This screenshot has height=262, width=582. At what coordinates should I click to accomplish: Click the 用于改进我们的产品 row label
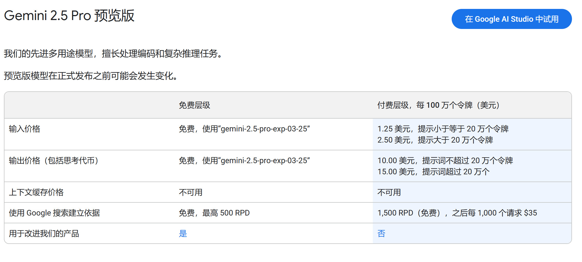pyautogui.click(x=44, y=233)
